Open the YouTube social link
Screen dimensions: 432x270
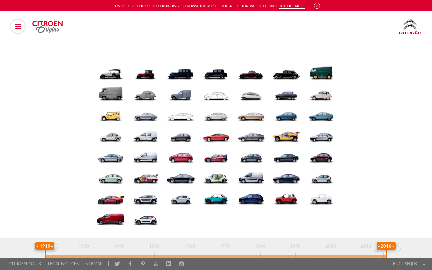(156, 264)
